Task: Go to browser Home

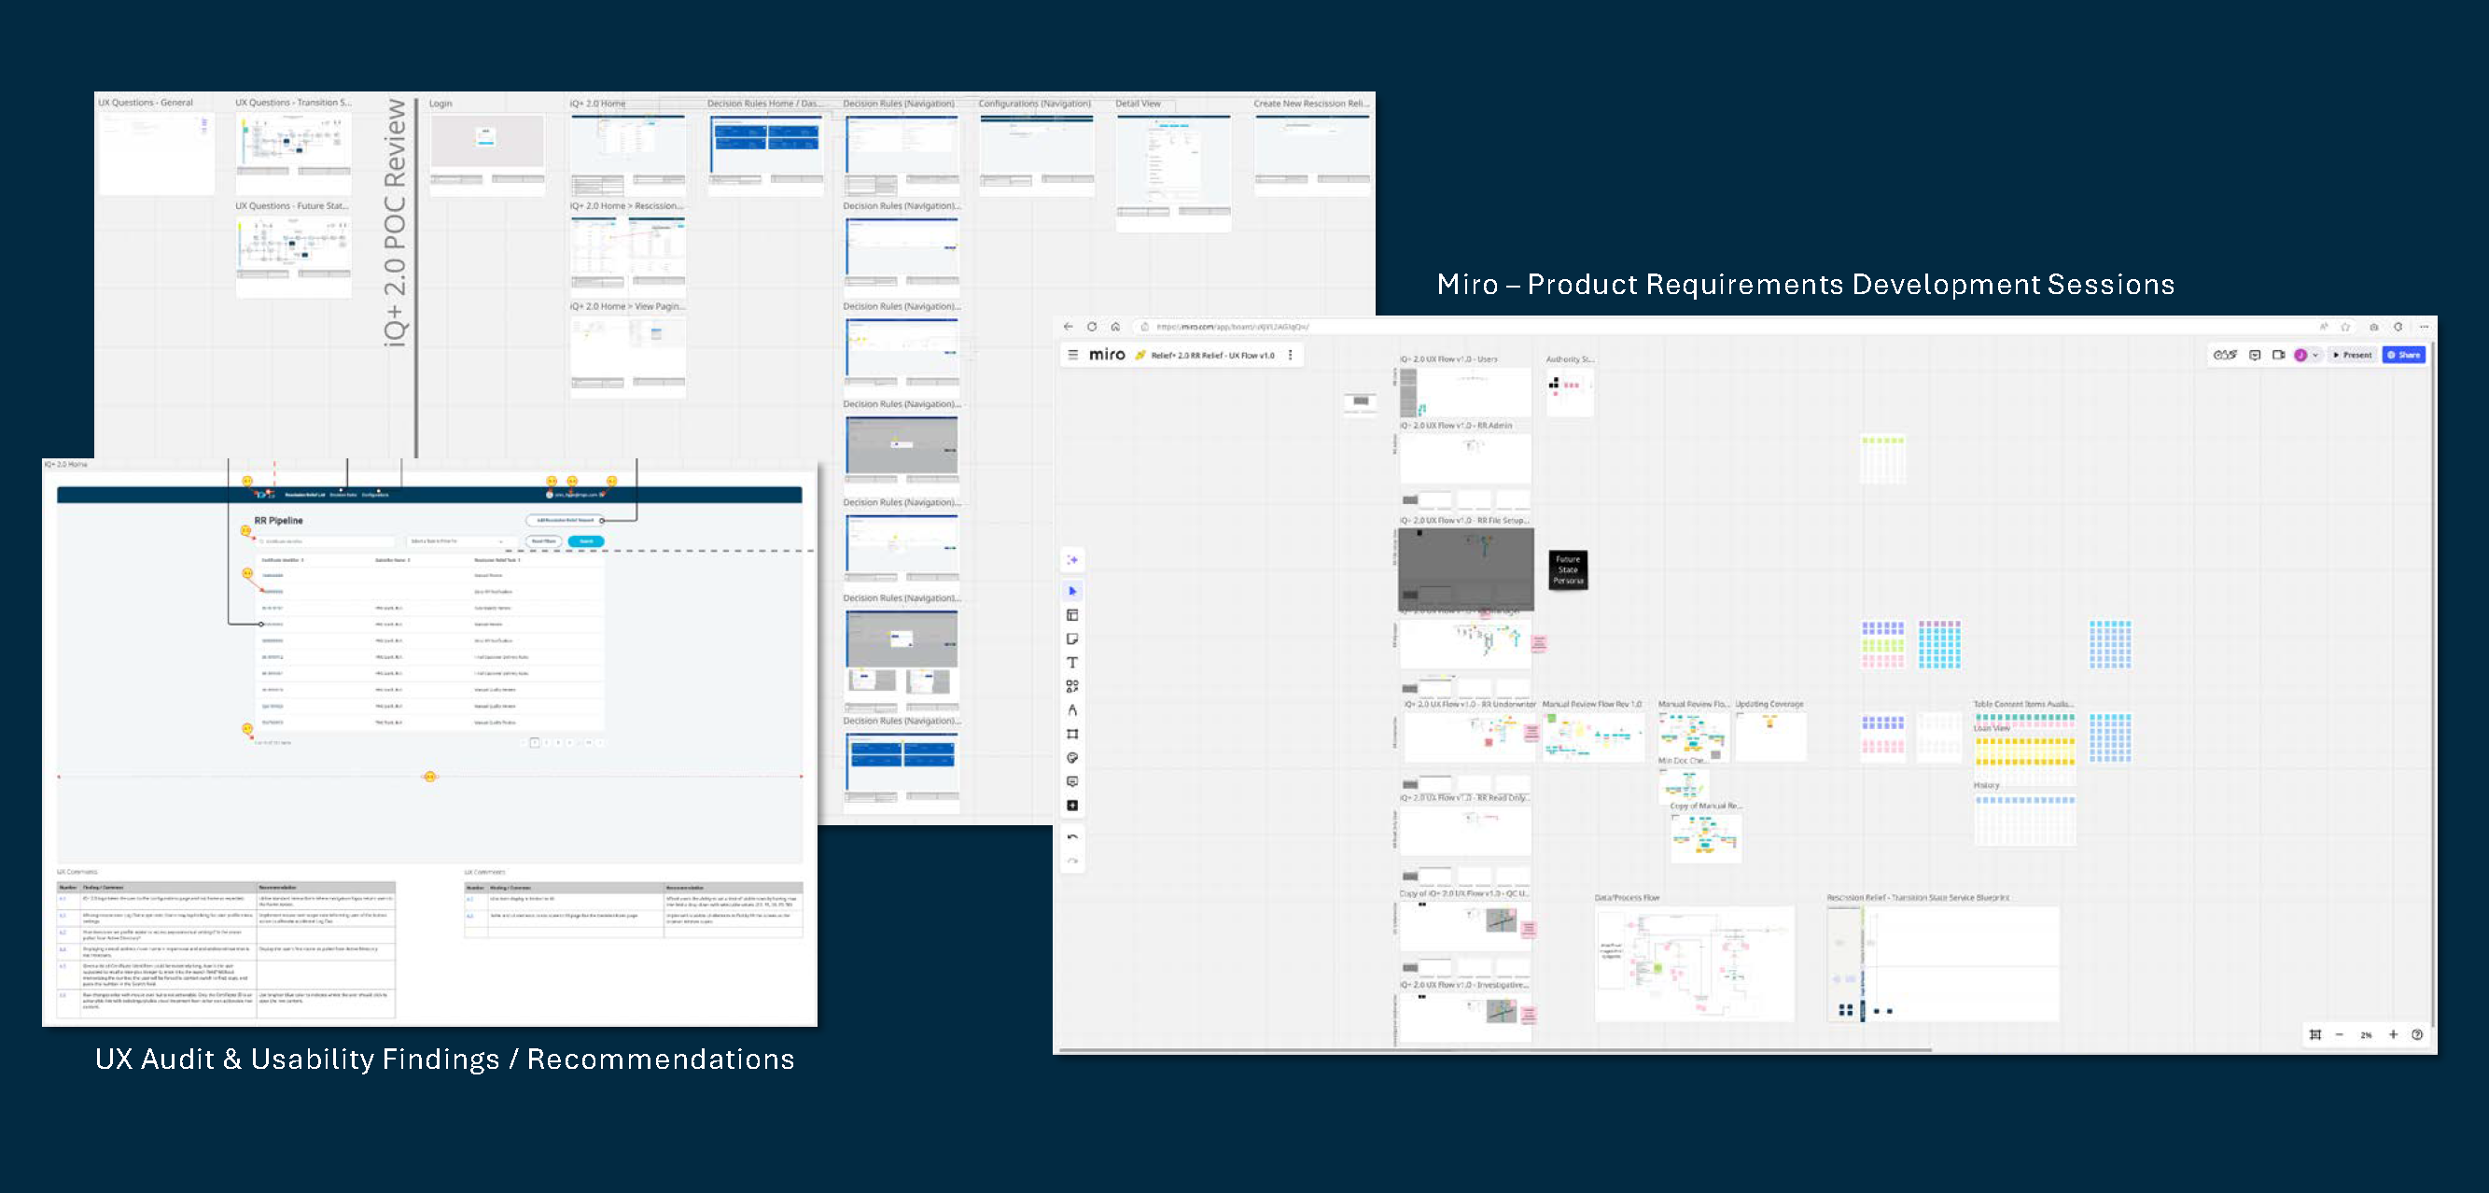Action: click(x=1115, y=327)
